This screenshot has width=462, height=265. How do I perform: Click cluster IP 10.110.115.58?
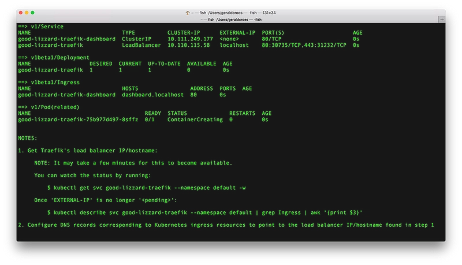(189, 45)
